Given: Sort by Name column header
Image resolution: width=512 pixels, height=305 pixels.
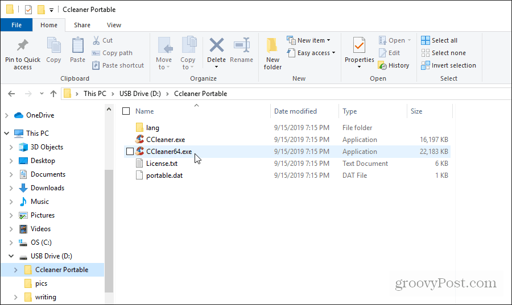Looking at the screenshot, I should [144, 111].
